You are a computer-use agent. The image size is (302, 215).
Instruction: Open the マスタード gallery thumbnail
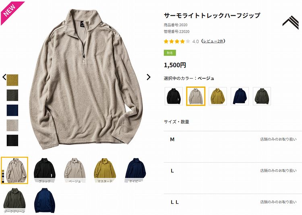click(105, 170)
